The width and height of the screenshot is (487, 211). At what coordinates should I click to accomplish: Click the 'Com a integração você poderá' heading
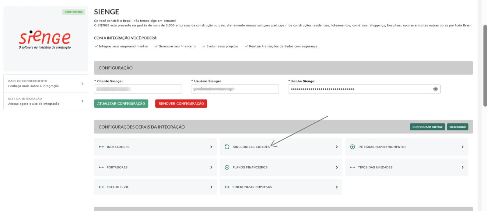pyautogui.click(x=126, y=38)
